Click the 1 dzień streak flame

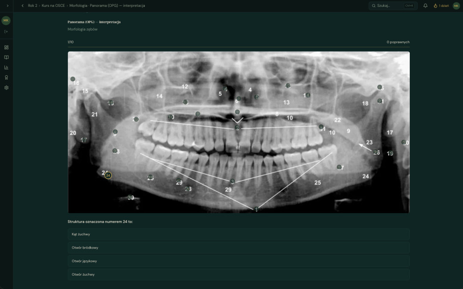pos(441,6)
